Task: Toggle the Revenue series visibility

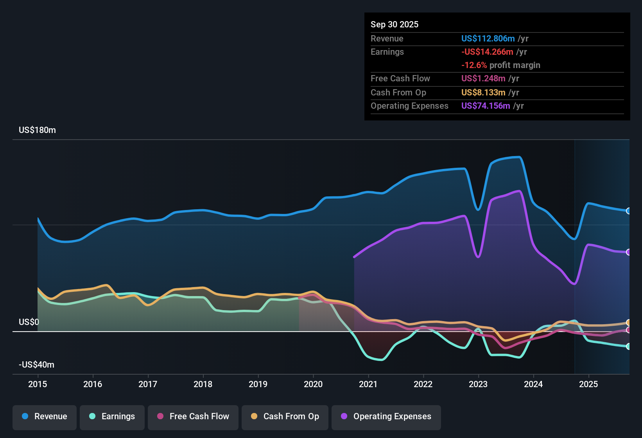Action: pos(44,416)
